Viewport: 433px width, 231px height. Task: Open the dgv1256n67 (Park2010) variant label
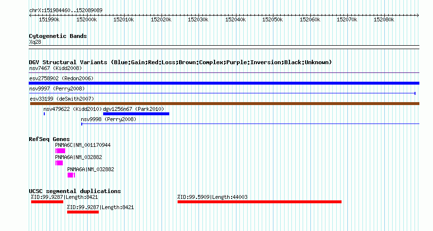[x=133, y=109]
